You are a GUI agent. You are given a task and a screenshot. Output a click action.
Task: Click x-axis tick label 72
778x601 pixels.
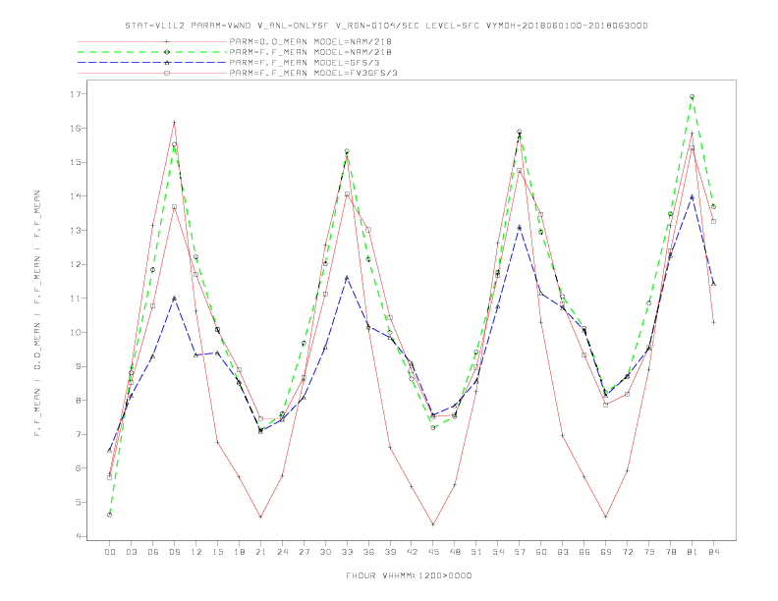tap(627, 552)
